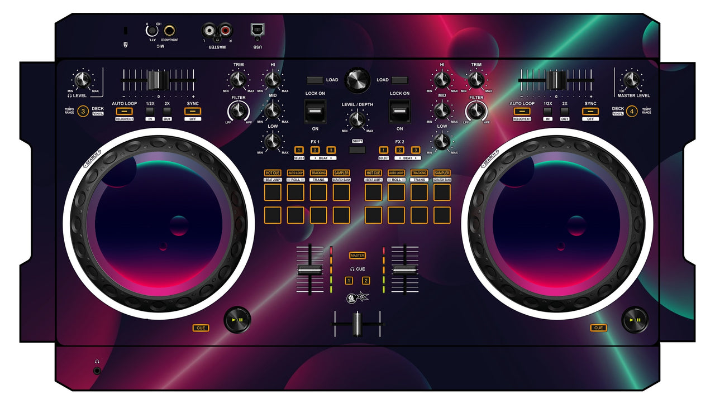Switch right pads to SAMPLER mode
This screenshot has width=715, height=404.
pos(442,174)
